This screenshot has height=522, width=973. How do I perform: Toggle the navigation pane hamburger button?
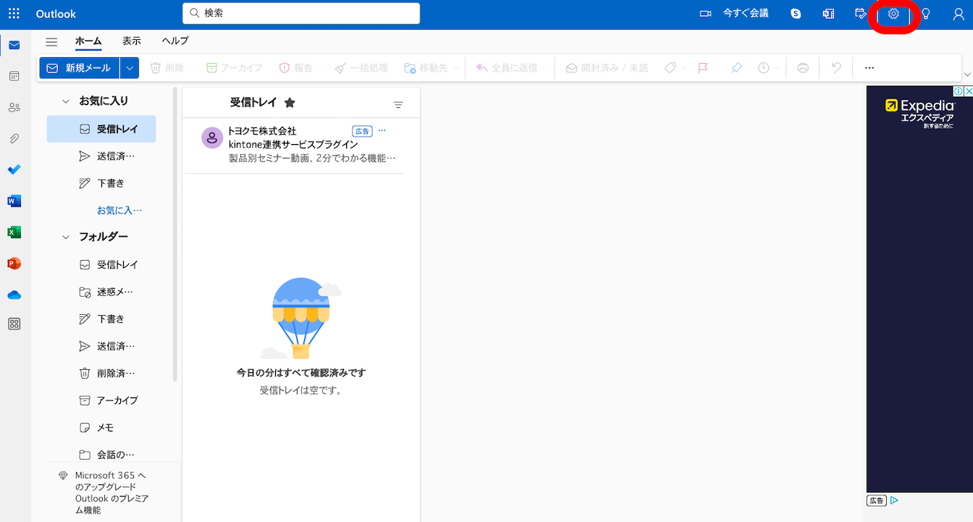pyautogui.click(x=51, y=41)
